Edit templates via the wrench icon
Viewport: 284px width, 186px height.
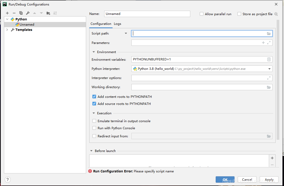click(28, 13)
